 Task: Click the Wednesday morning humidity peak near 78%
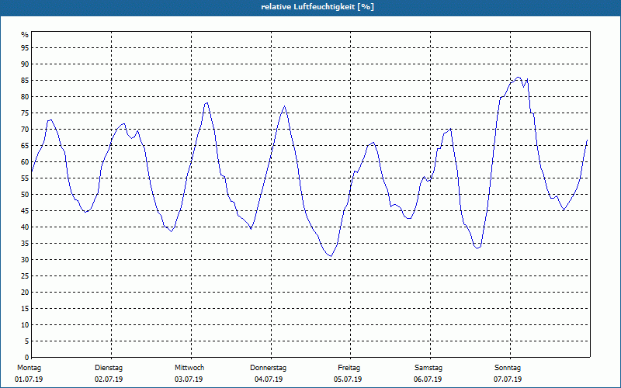[x=206, y=103]
